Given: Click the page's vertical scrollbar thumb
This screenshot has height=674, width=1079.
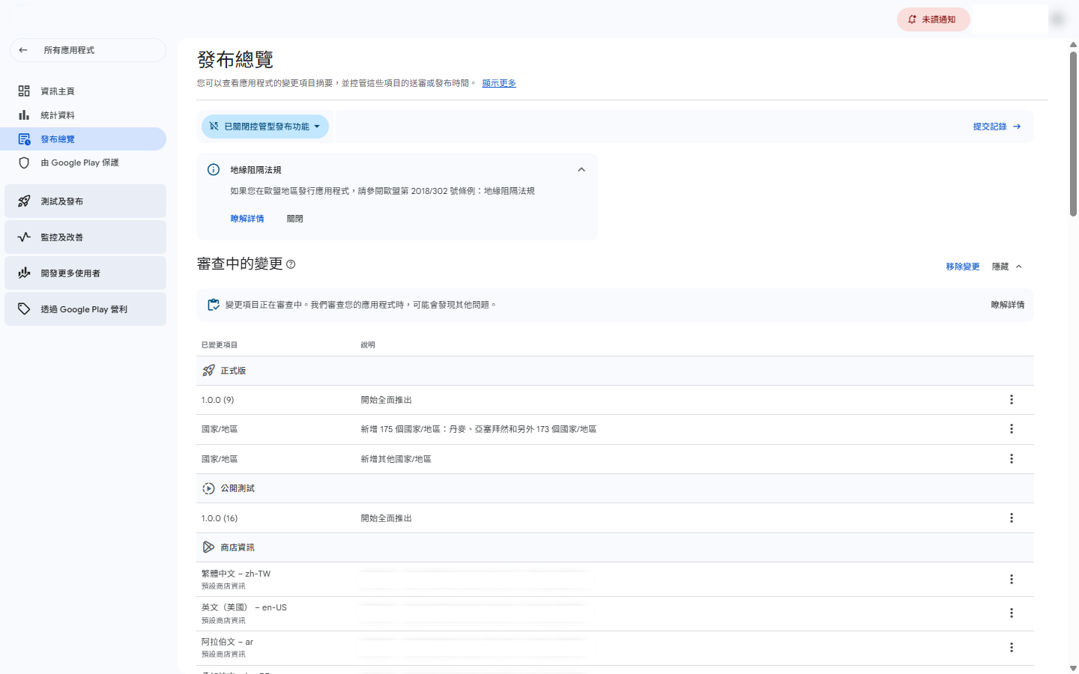Looking at the screenshot, I should click(1073, 133).
